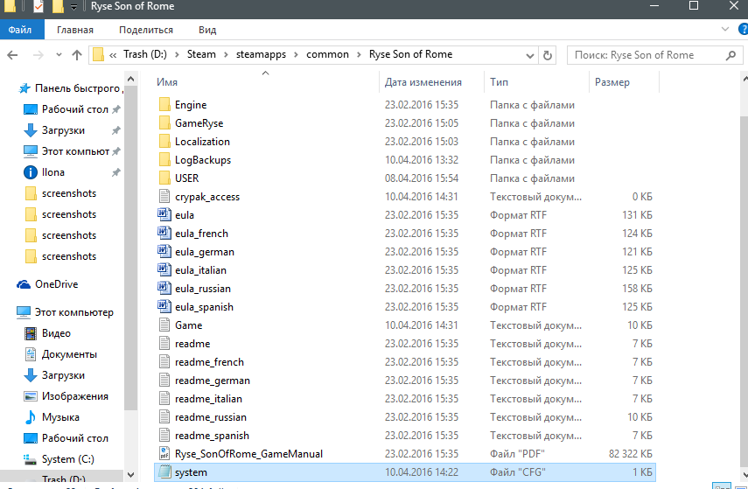Go back with the left arrow

pyautogui.click(x=13, y=55)
